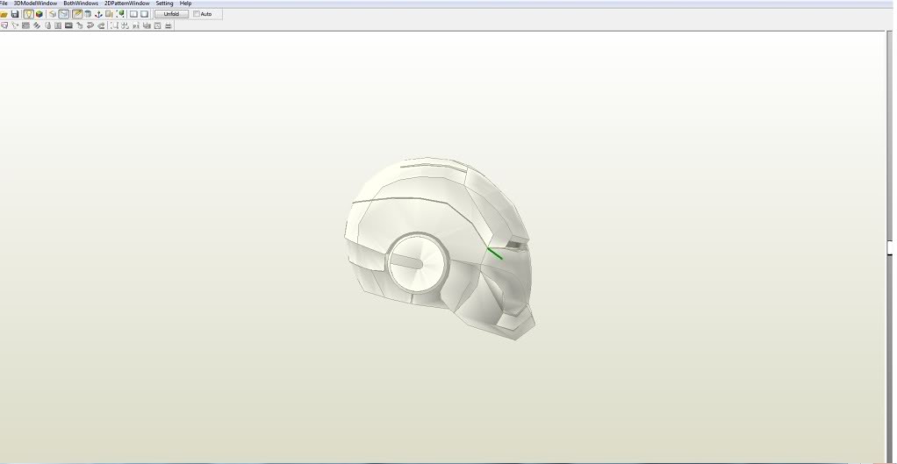
Task: Open a file with the folder icon
Action: pos(4,14)
